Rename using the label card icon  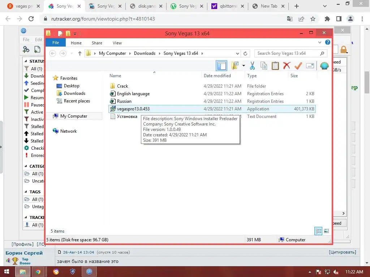[x=310, y=66]
